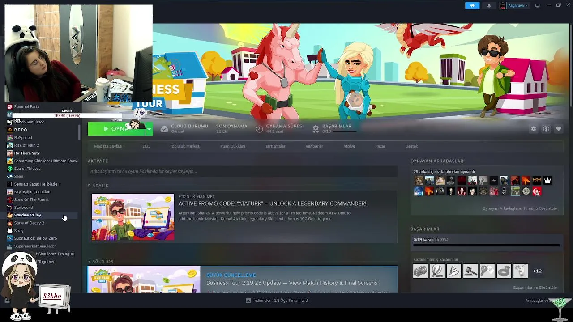Open game settings gear icon
The height and width of the screenshot is (322, 573).
[533, 129]
